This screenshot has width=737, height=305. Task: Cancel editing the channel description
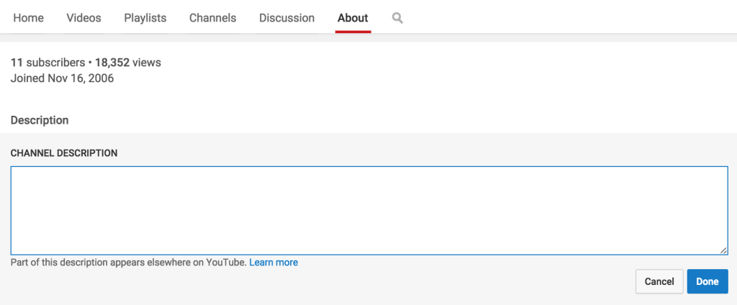(659, 281)
